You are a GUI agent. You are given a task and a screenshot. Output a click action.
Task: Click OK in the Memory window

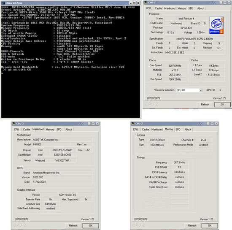click(210, 225)
